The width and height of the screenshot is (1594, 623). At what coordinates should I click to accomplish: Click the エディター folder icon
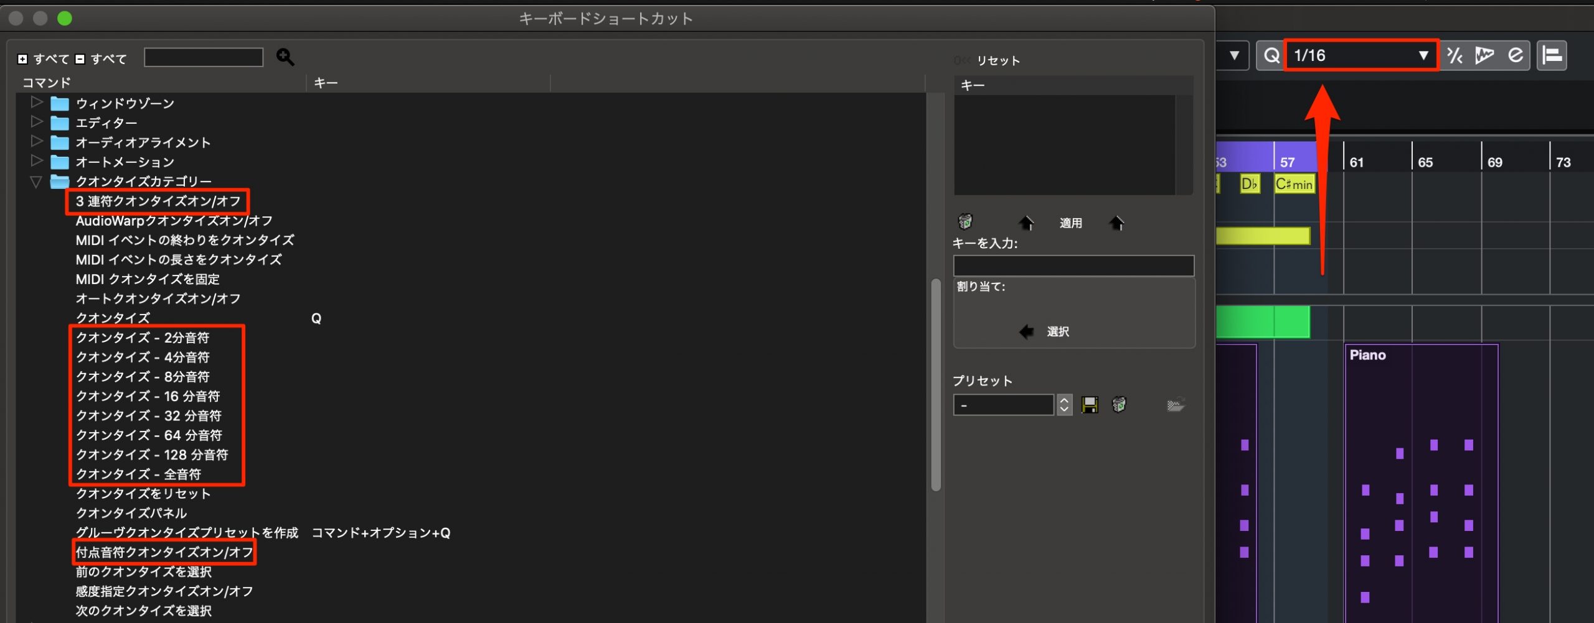tap(60, 122)
